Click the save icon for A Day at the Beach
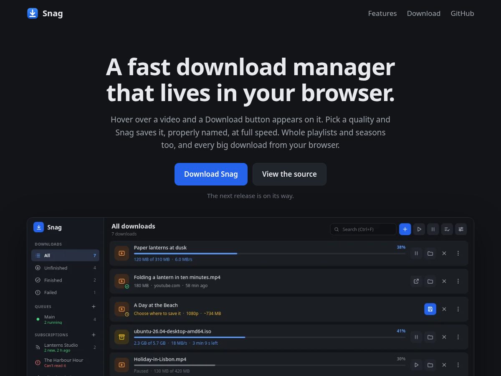Image resolution: width=501 pixels, height=376 pixels. (x=430, y=309)
